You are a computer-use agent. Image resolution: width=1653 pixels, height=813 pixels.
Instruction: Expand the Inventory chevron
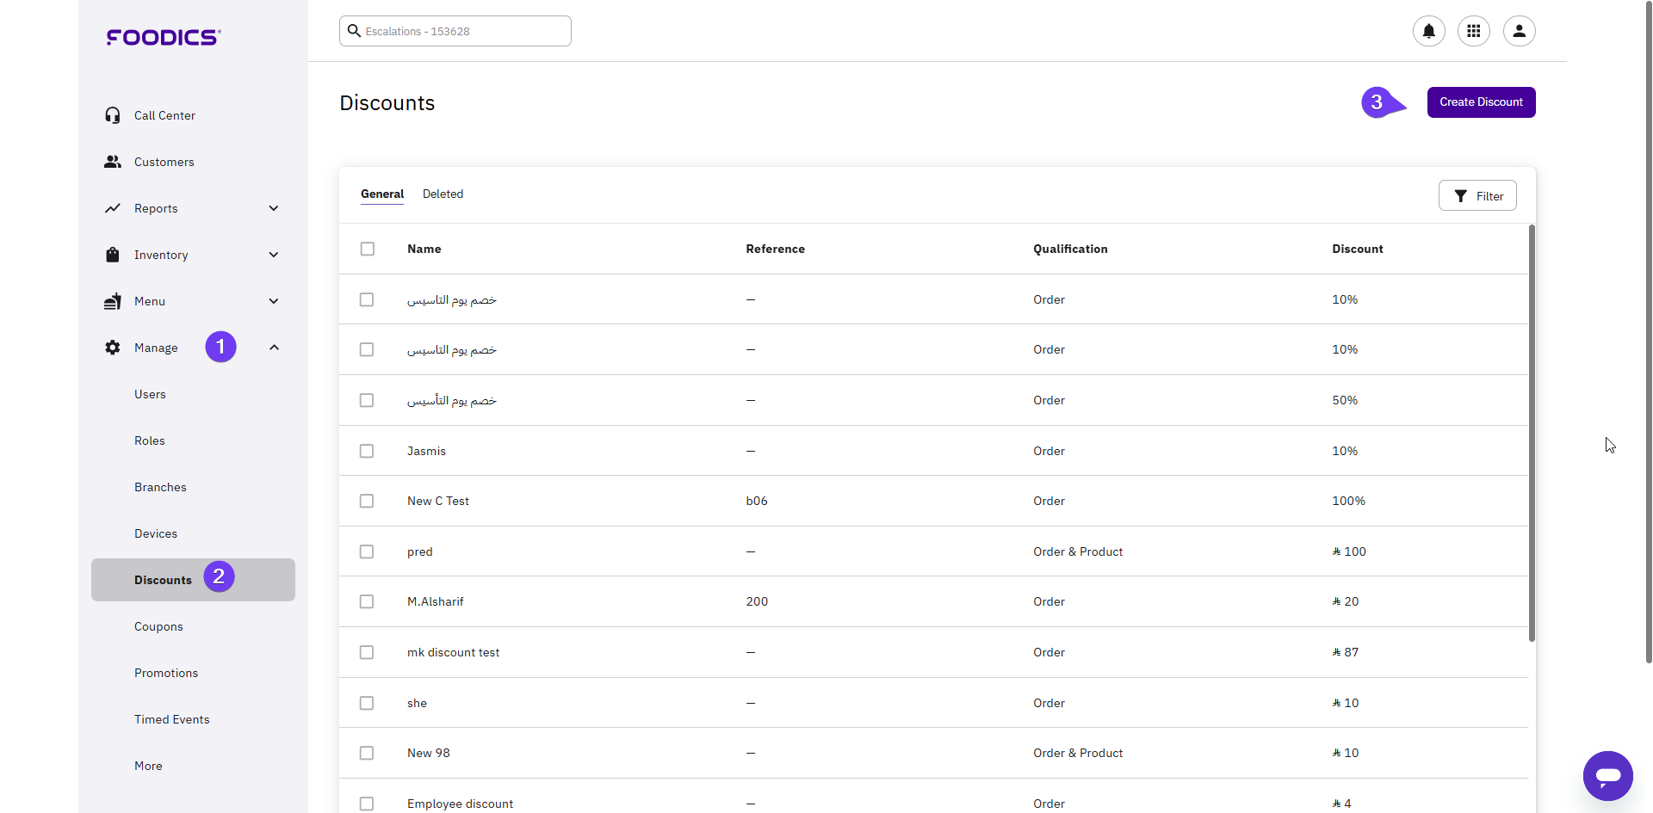click(274, 255)
